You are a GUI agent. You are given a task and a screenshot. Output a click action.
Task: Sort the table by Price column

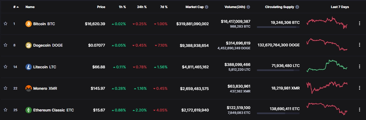click(x=101, y=7)
